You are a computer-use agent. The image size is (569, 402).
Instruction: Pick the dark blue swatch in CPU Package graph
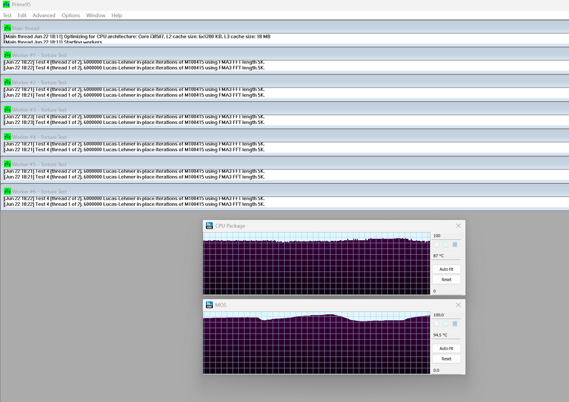click(x=455, y=245)
